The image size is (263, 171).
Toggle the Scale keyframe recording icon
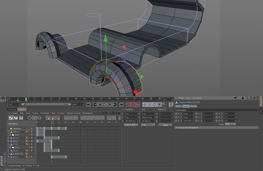149,104
